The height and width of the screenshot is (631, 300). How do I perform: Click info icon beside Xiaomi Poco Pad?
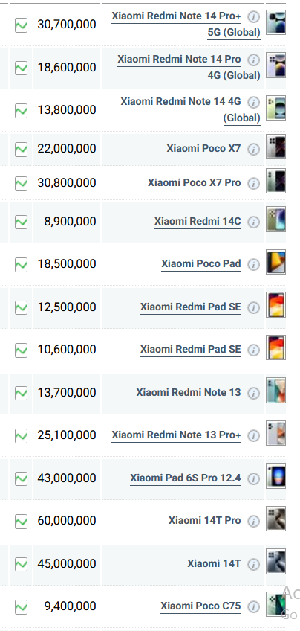click(253, 264)
